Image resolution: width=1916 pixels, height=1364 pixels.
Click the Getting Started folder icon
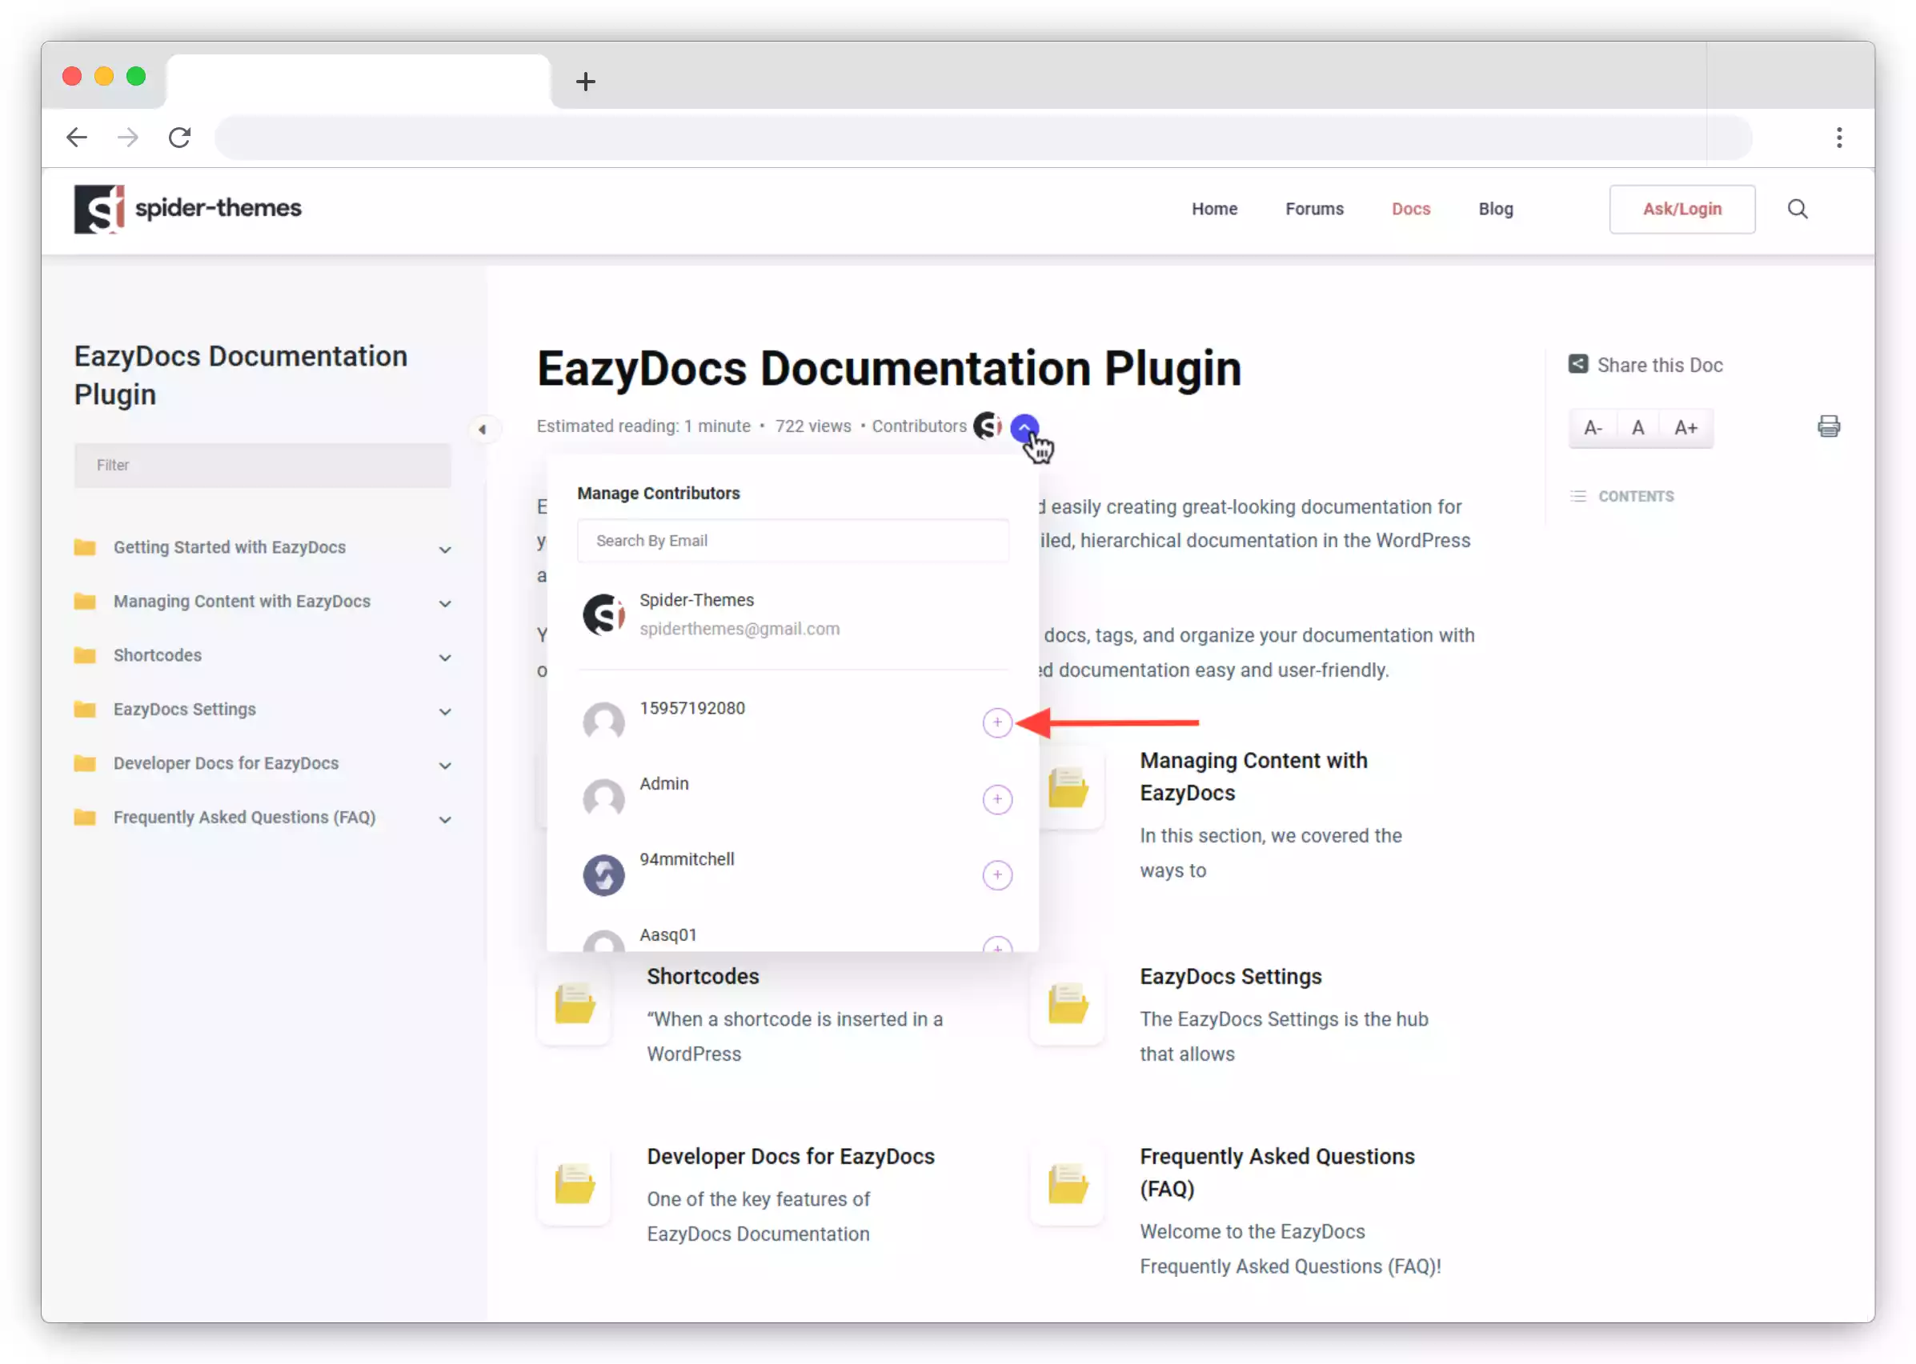pyautogui.click(x=85, y=548)
